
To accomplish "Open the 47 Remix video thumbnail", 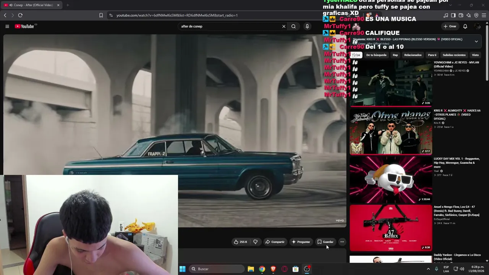I will [391, 228].
